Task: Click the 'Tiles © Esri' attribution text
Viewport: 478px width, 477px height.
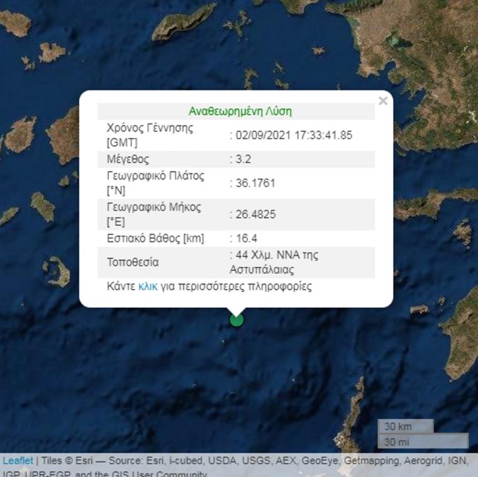Action: coord(62,461)
